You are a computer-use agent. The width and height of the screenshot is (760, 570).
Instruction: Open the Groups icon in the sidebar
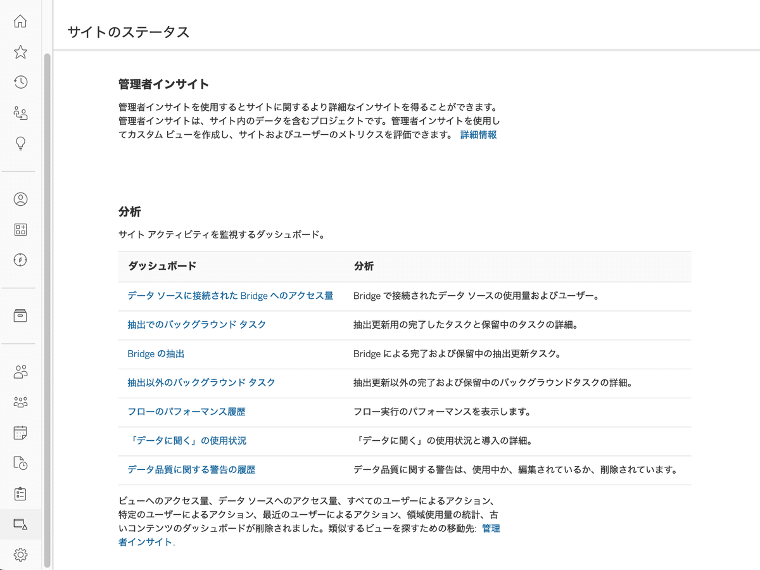pyautogui.click(x=20, y=402)
